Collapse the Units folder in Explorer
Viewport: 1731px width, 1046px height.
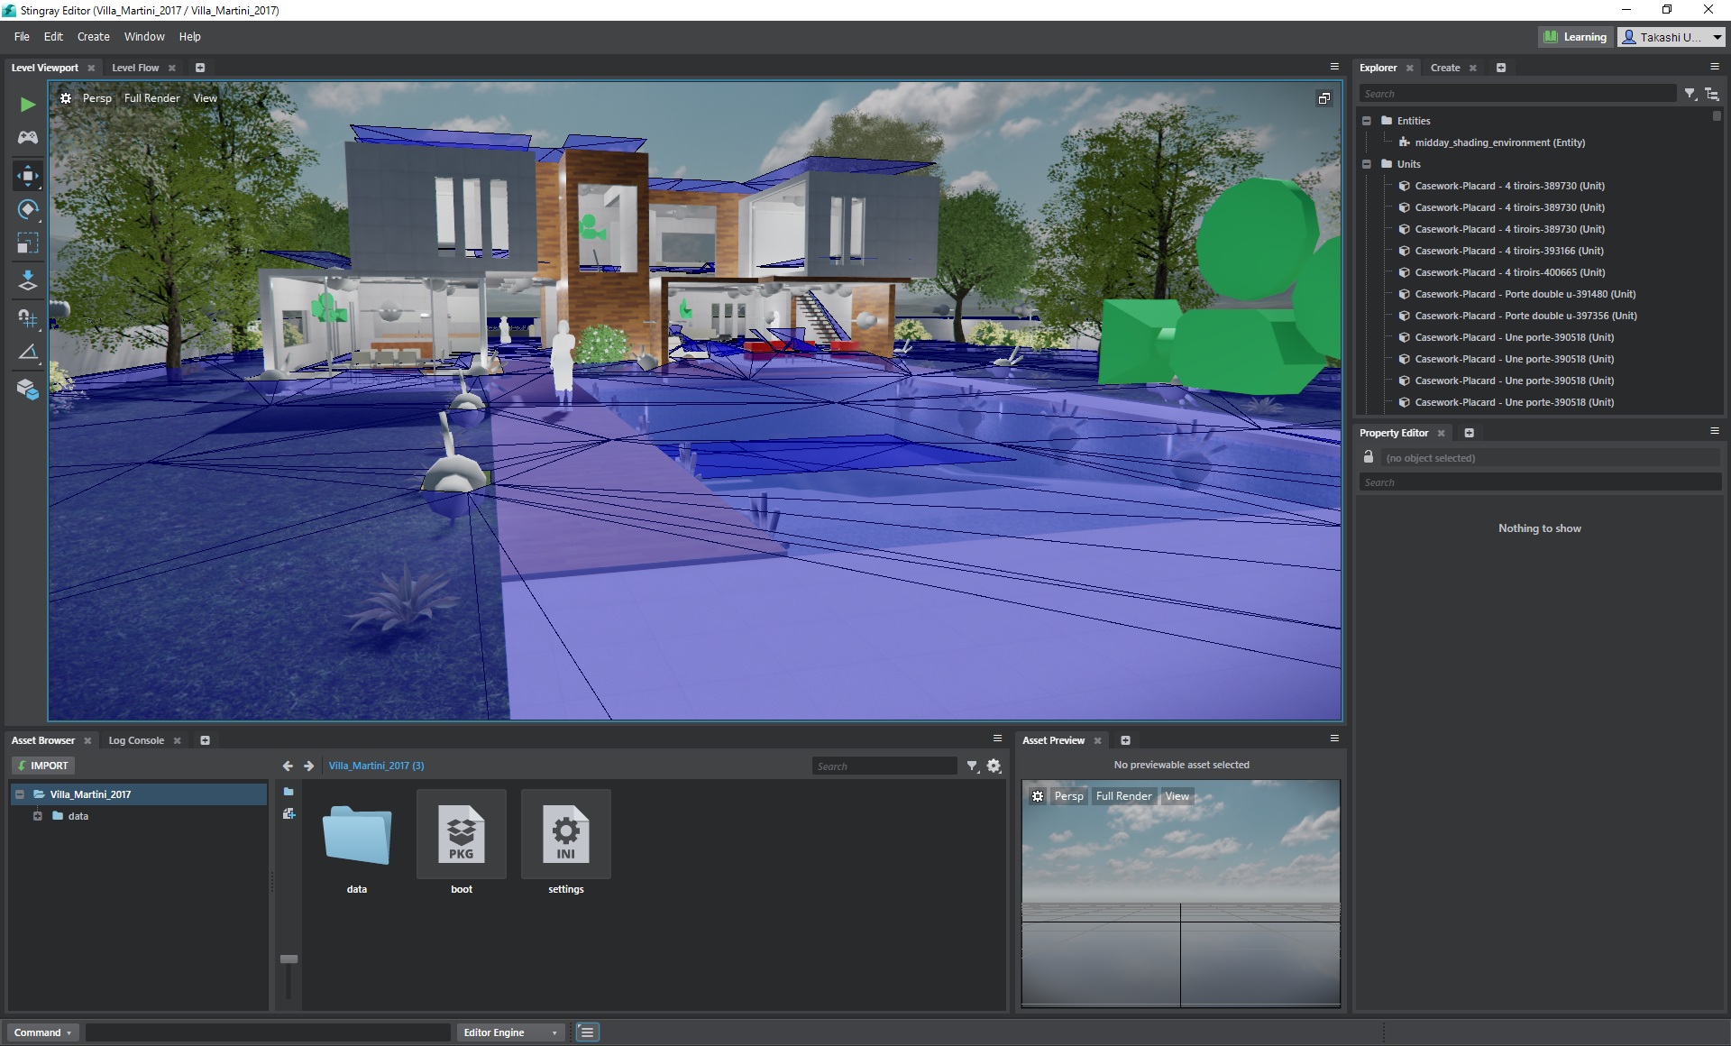click(x=1367, y=164)
